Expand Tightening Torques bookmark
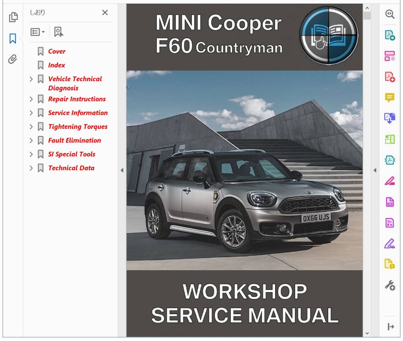 [x=31, y=127]
